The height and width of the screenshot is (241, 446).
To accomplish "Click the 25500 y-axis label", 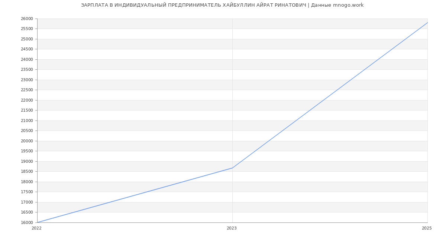I will tap(27, 29).
